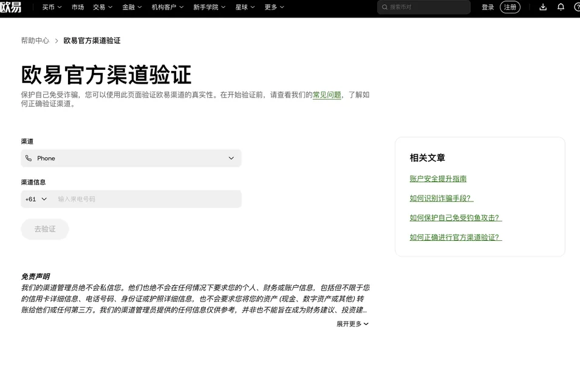The image size is (580, 367).
Task: Open the 交易 menu
Action: pyautogui.click(x=103, y=7)
